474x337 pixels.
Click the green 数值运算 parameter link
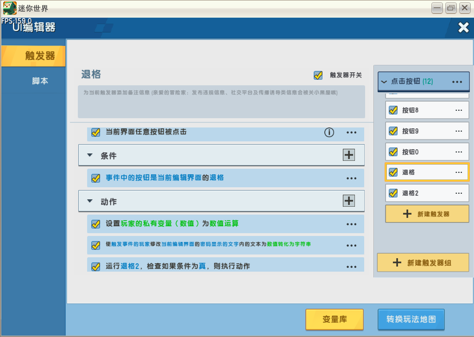[x=224, y=223]
